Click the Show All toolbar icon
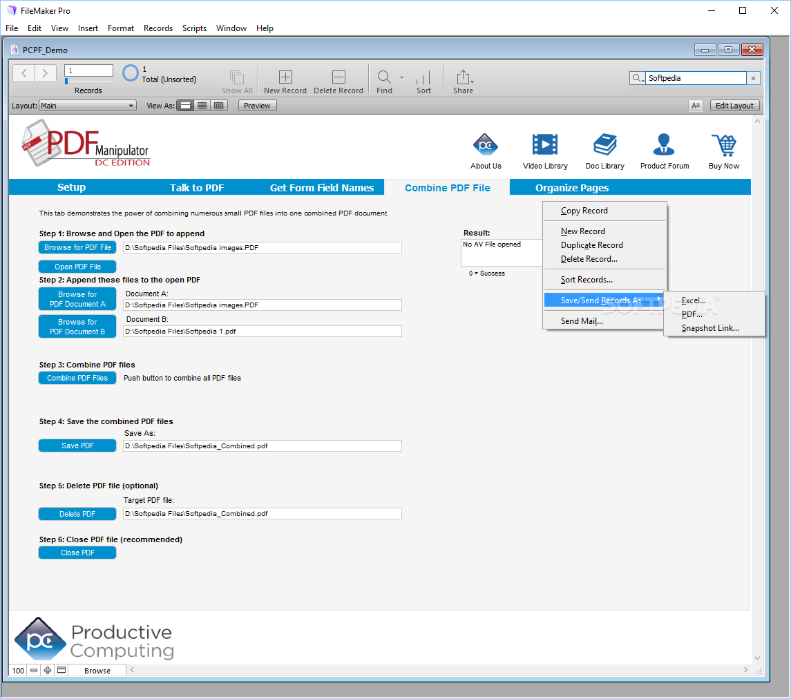791x699 pixels. (x=237, y=77)
